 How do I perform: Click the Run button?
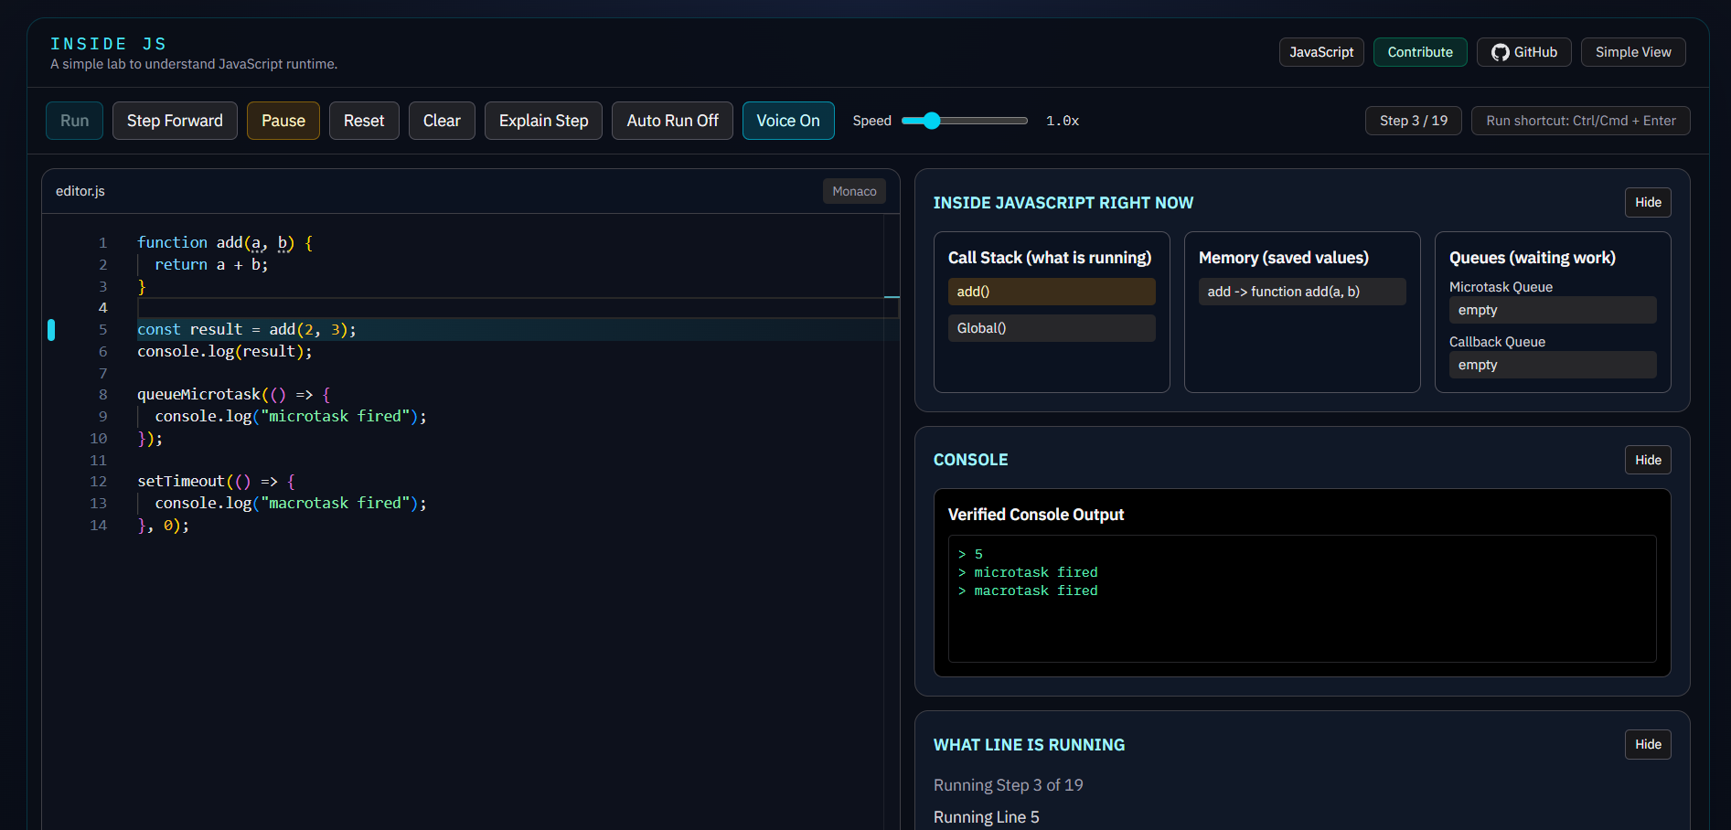tap(74, 120)
